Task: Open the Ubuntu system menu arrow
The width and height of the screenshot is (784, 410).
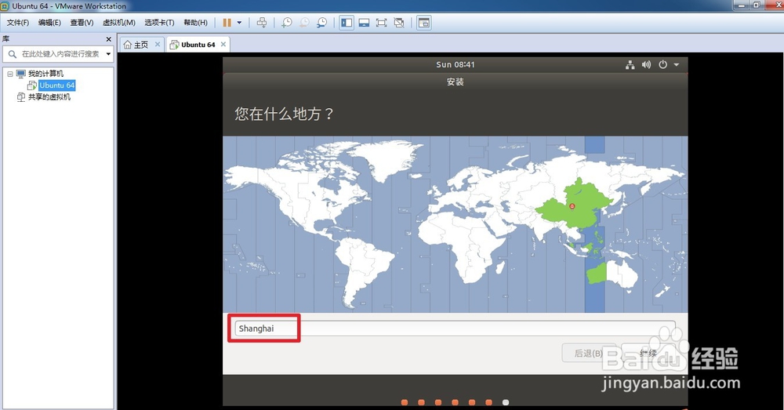Action: 676,64
